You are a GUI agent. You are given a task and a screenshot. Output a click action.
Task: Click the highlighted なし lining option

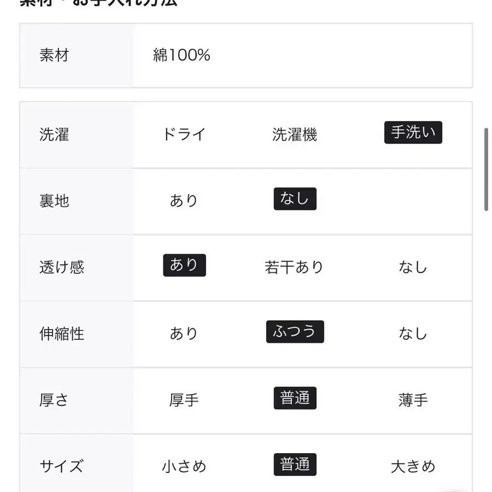295,199
